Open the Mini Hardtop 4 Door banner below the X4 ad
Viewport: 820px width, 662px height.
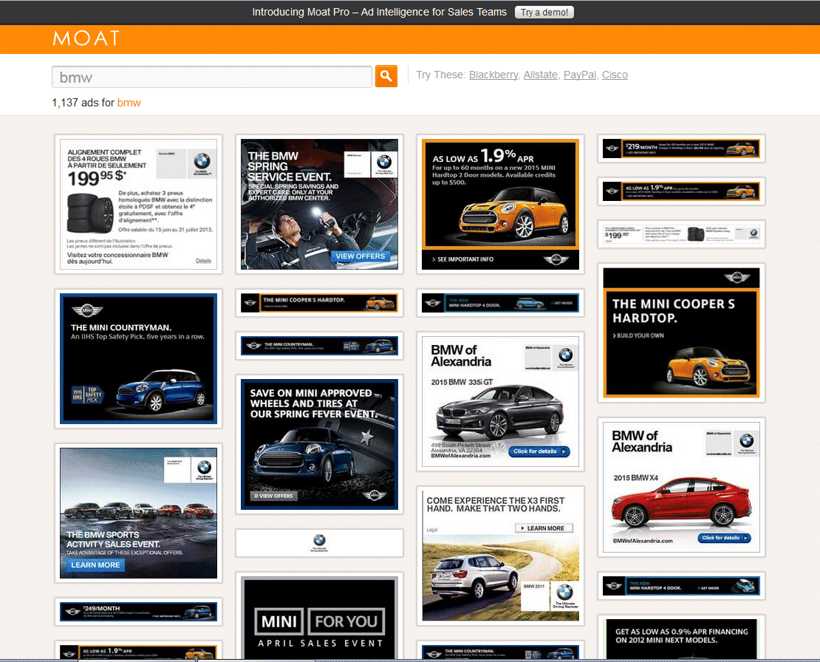pos(681,586)
